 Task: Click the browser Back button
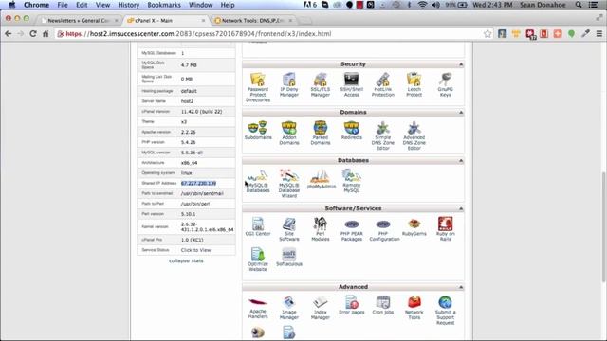9,34
